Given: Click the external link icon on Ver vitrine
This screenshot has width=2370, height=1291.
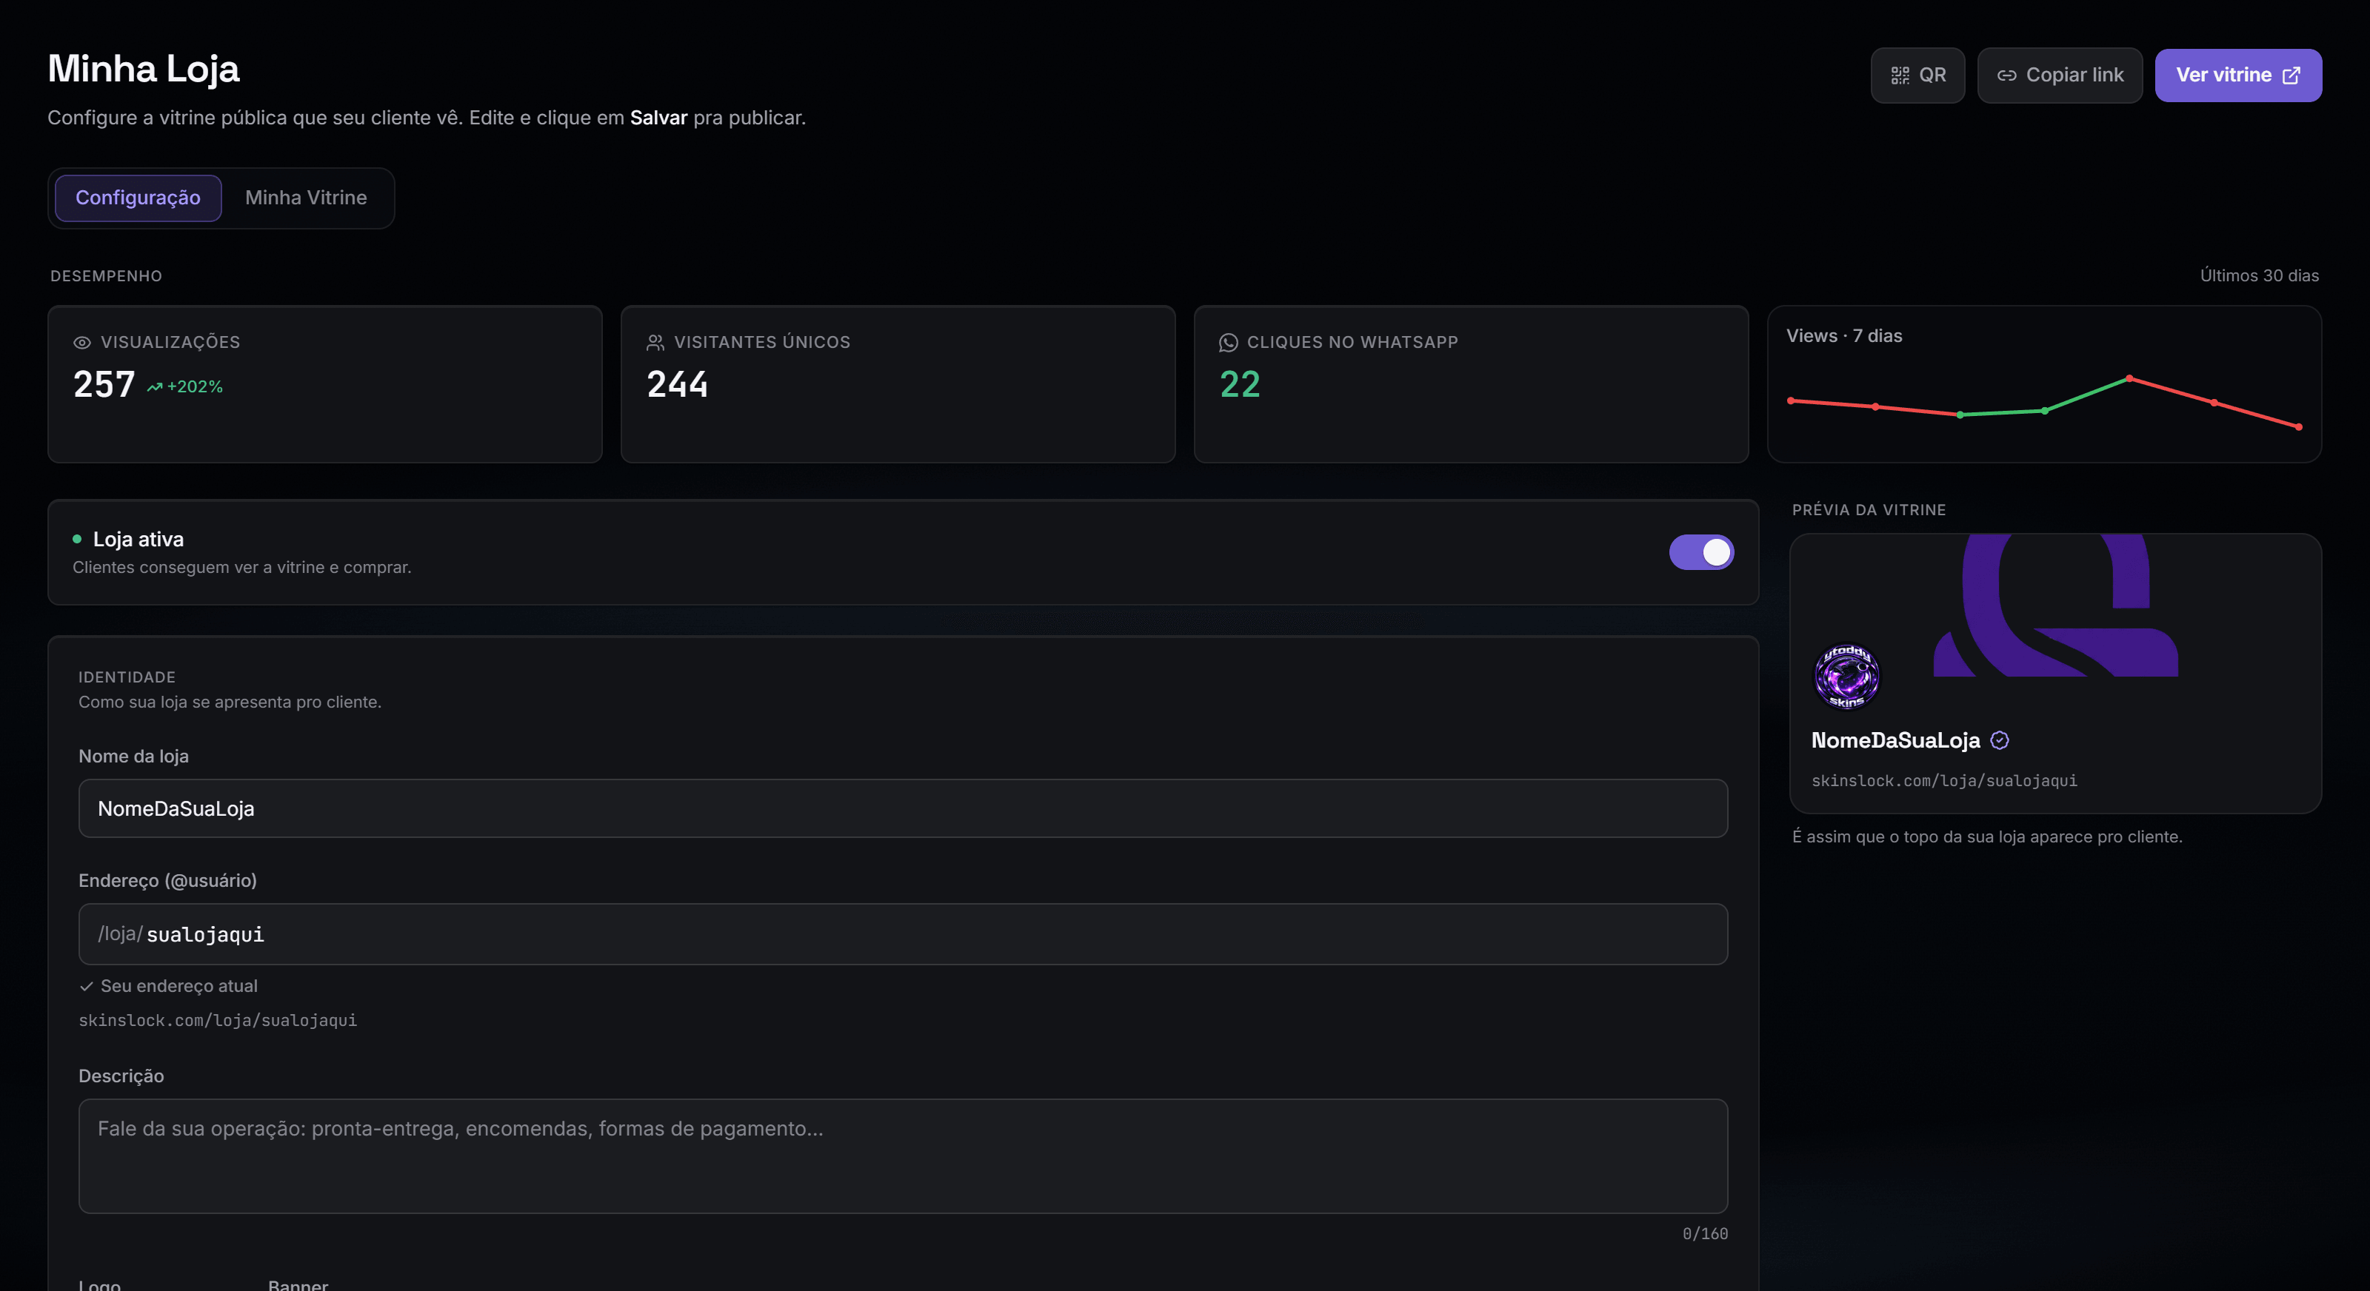Looking at the screenshot, I should 2291,76.
